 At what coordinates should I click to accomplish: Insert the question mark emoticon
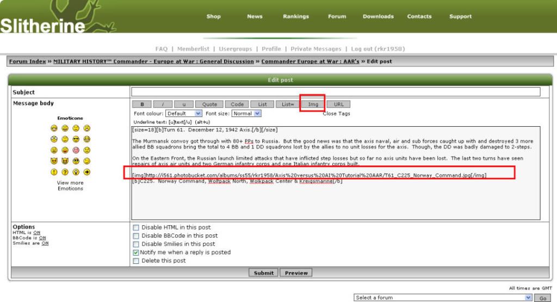coord(65,172)
